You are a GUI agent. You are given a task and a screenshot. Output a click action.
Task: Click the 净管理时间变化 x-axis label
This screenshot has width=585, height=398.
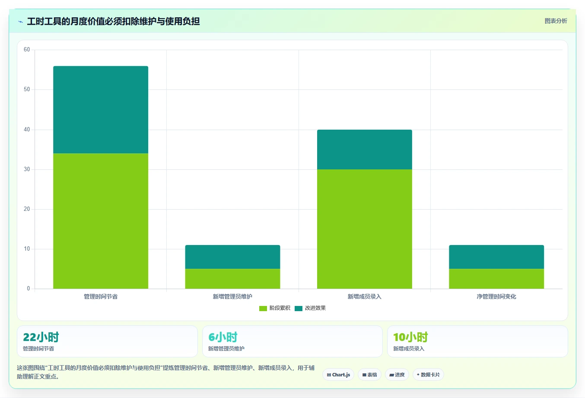click(x=496, y=296)
